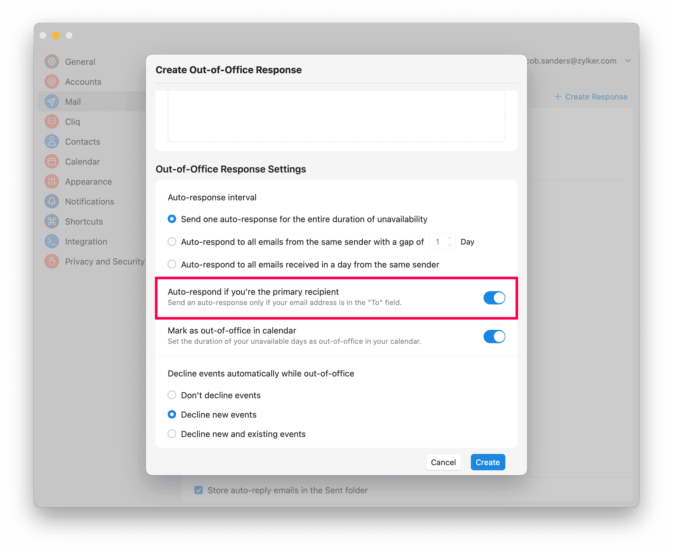This screenshot has height=552, width=673.
Task: Click the Create button
Action: coord(488,462)
